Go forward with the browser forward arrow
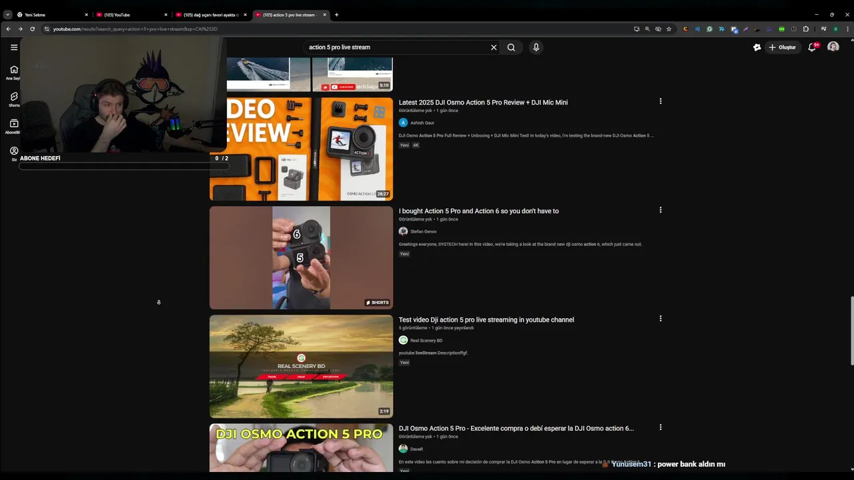This screenshot has height=480, width=854. coord(20,29)
